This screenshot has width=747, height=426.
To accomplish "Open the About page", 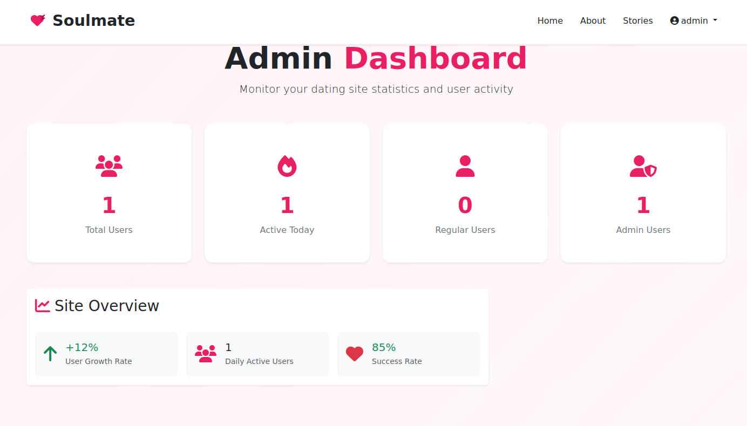I will 593,20.
